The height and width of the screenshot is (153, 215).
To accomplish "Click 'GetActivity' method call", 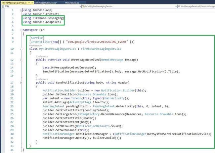I will point(125,106).
